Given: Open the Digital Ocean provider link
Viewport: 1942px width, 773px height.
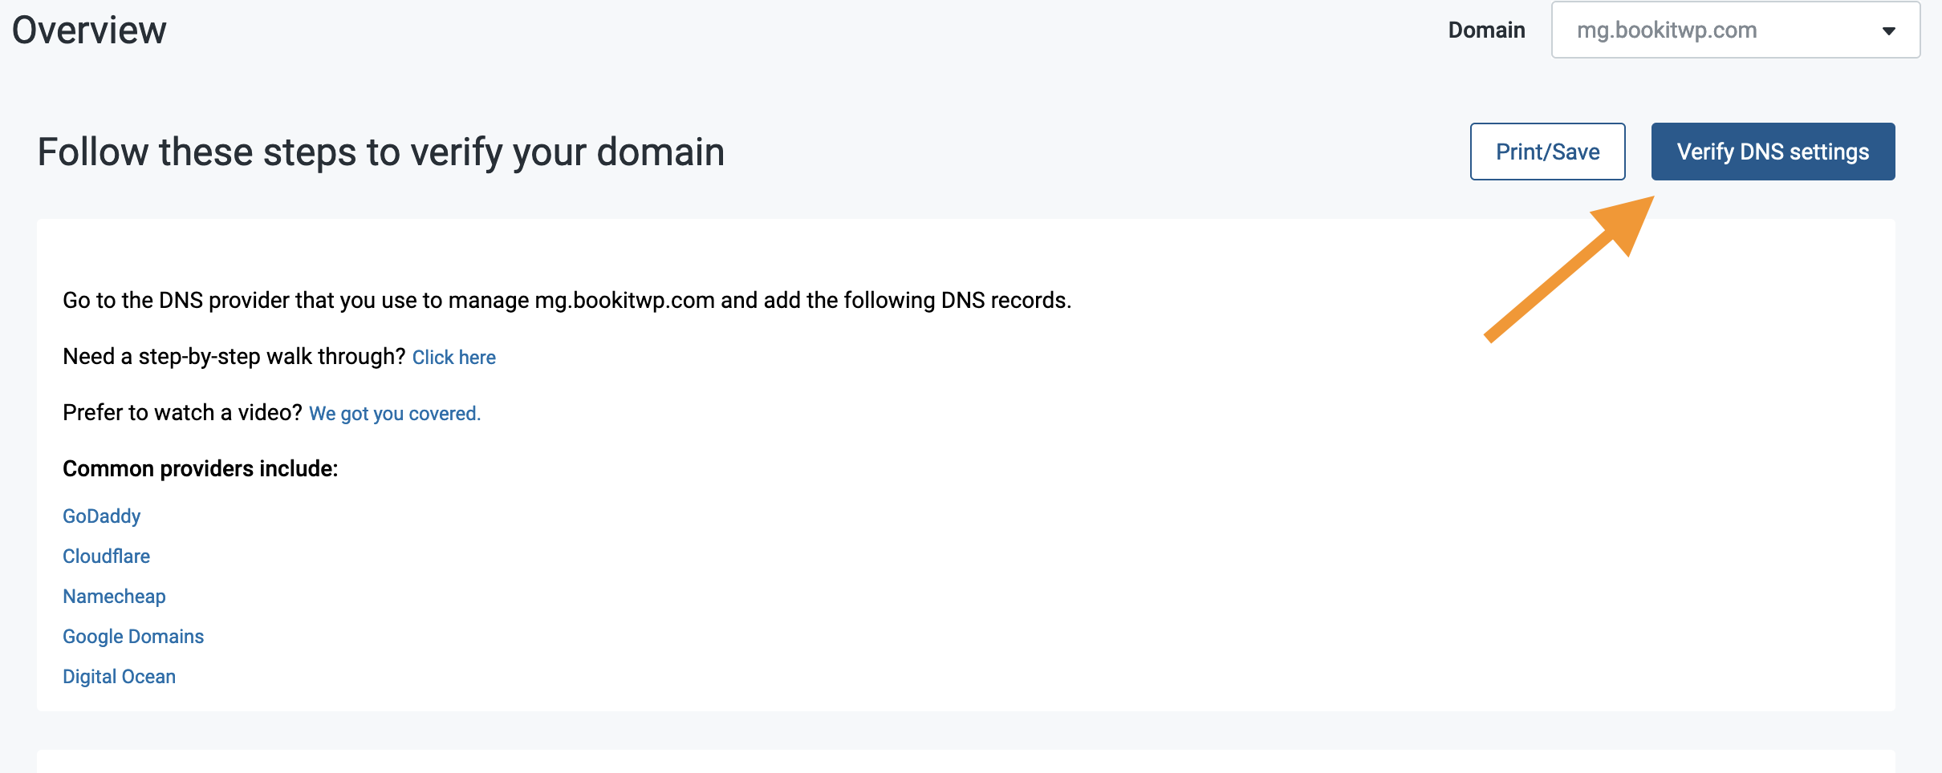Looking at the screenshot, I should [x=119, y=676].
